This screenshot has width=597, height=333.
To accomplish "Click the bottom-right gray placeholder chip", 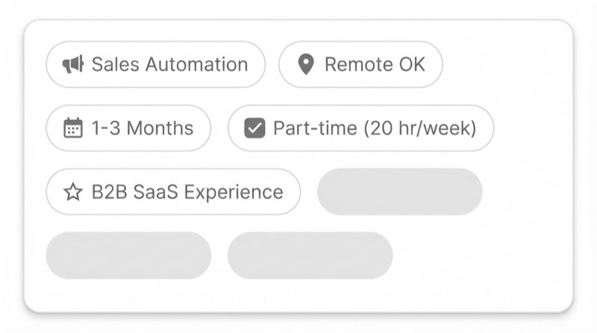I will coord(310,255).
